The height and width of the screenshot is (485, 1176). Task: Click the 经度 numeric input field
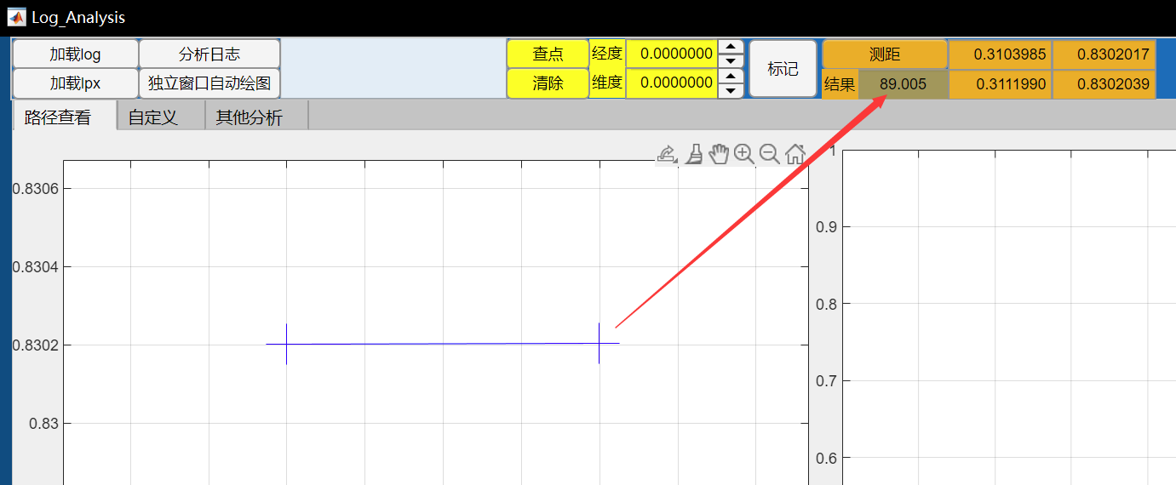671,54
